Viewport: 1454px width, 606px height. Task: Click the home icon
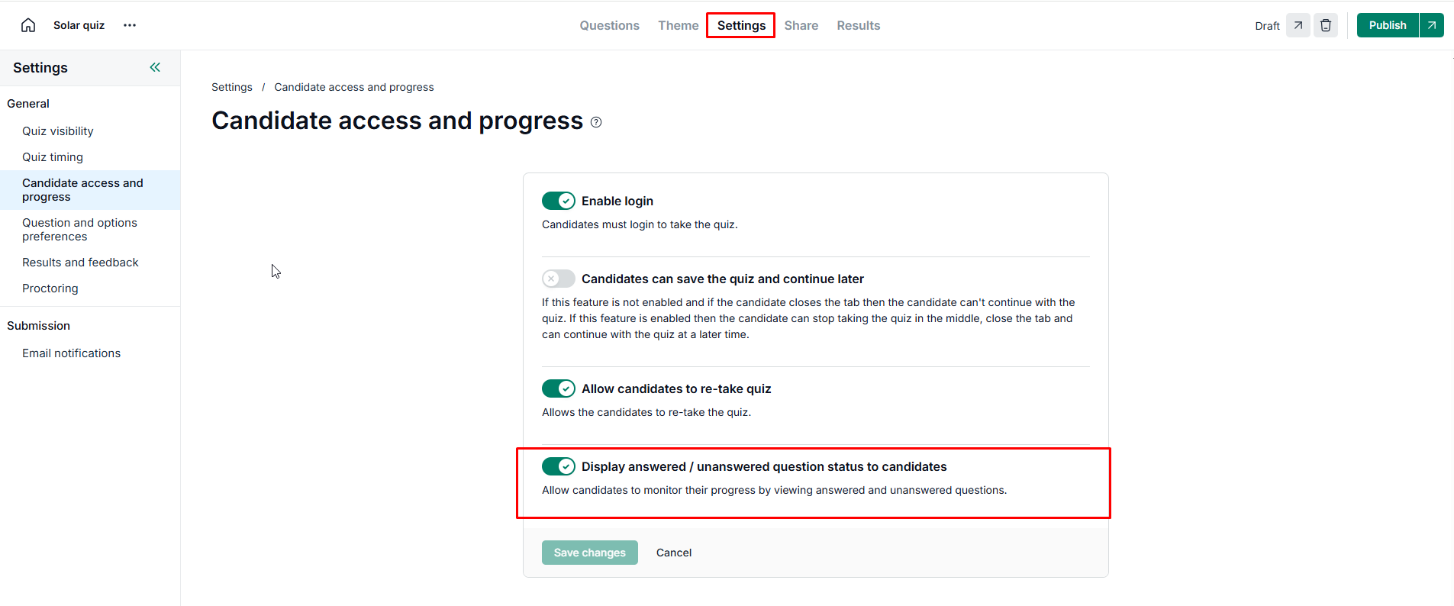point(28,25)
